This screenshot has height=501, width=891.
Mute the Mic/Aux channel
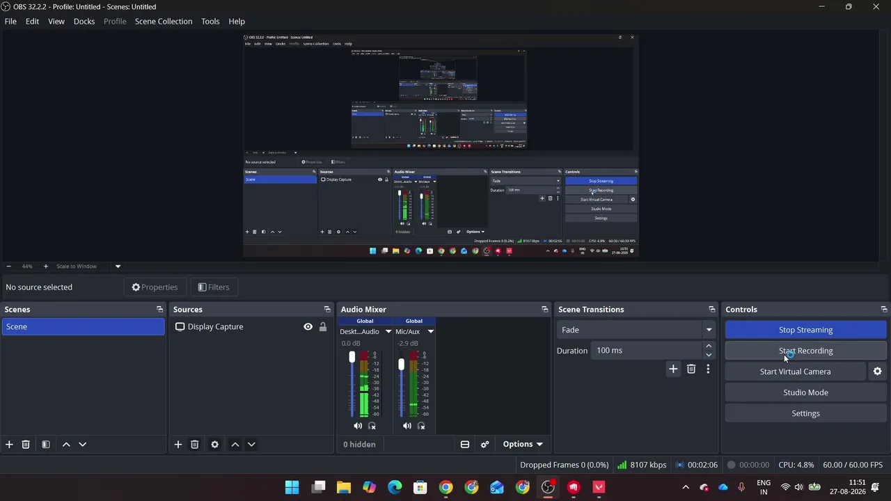pos(407,426)
